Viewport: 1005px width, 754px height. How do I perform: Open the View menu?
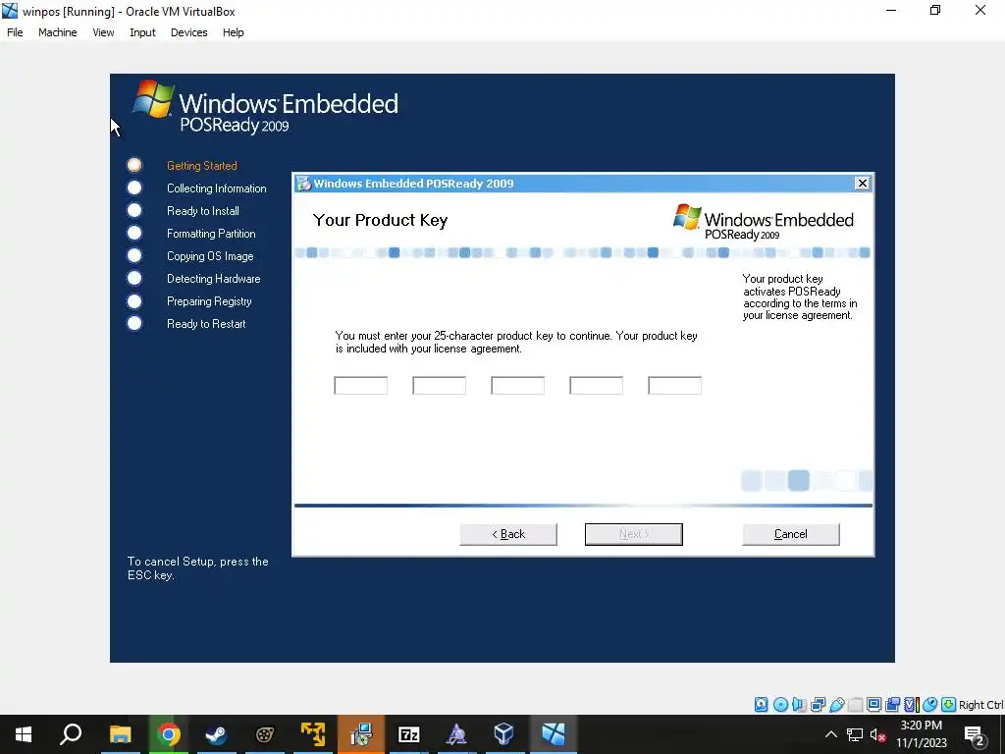(x=103, y=32)
